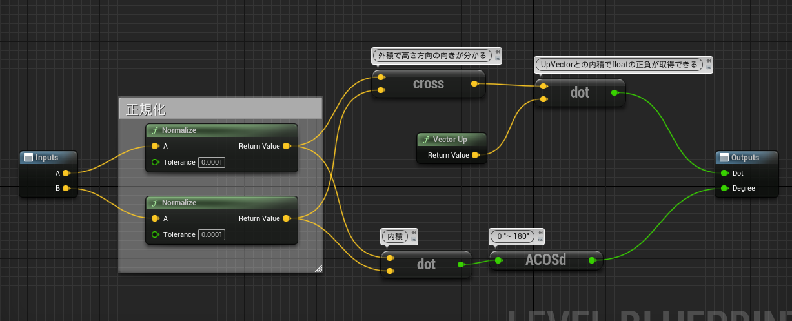Toggle bubble visibility on the 内積 comment

(x=413, y=240)
